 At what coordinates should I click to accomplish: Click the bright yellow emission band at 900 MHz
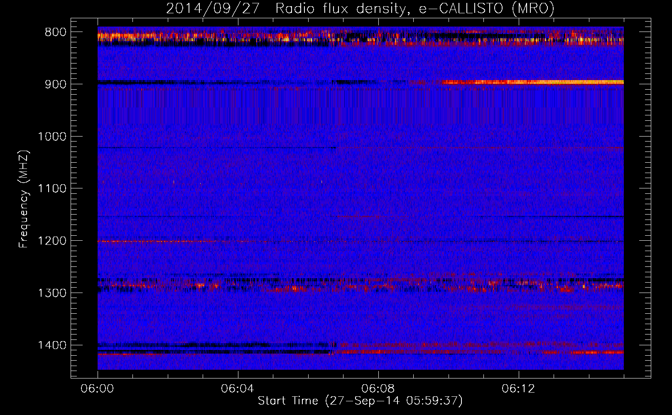pyautogui.click(x=533, y=82)
